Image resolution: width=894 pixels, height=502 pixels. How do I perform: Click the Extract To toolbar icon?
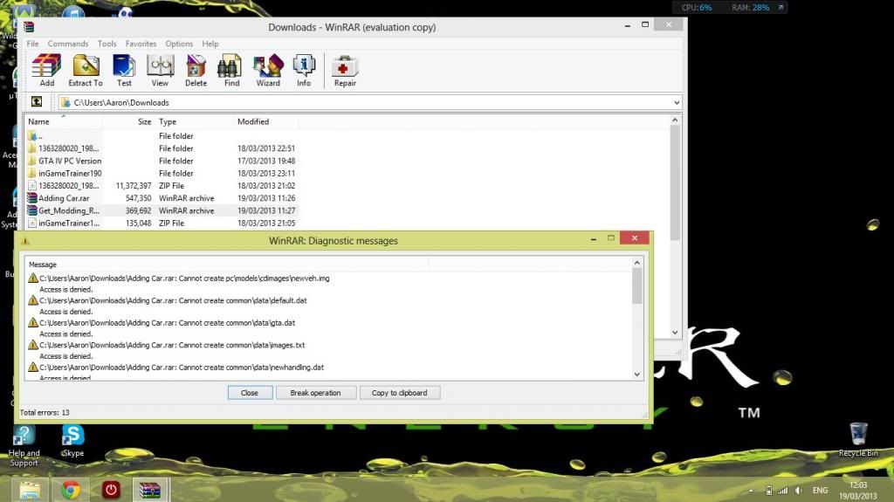pyautogui.click(x=86, y=70)
